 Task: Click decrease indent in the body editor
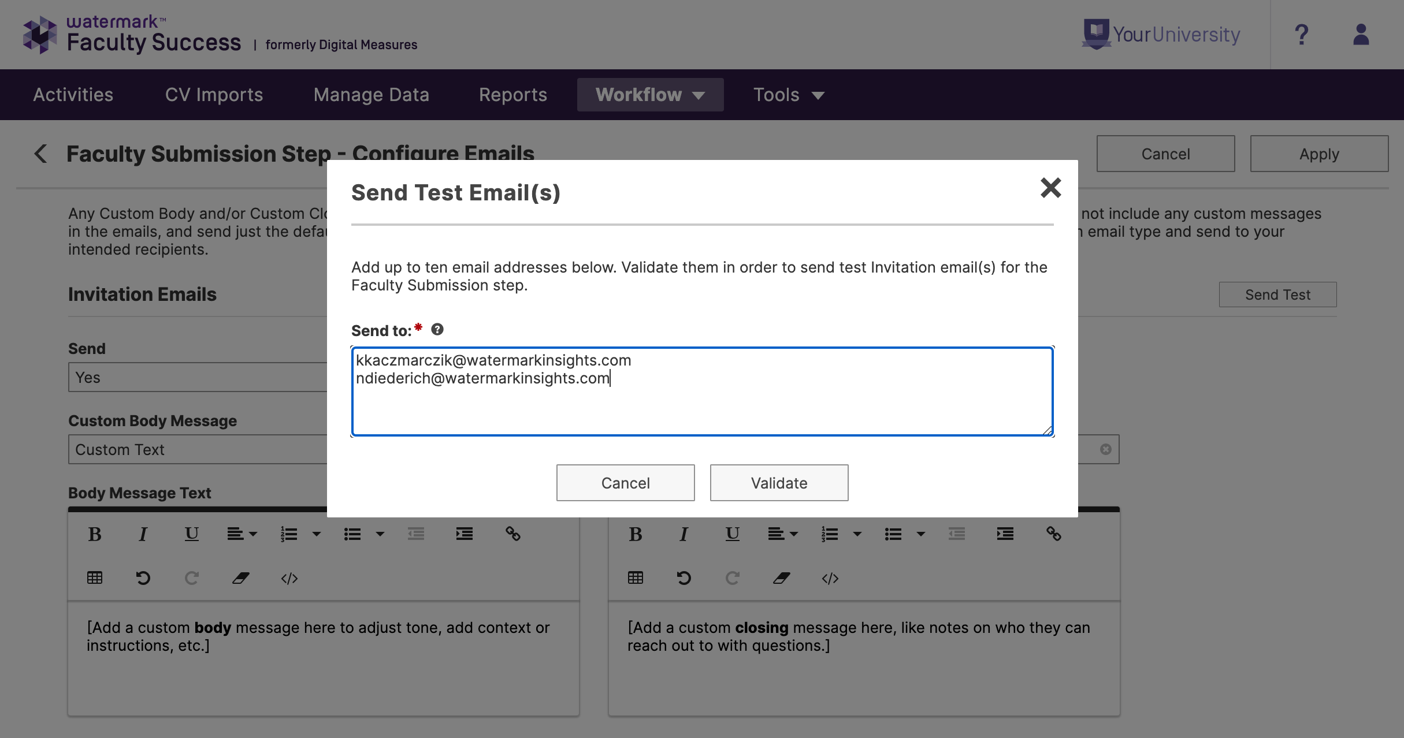(x=416, y=534)
